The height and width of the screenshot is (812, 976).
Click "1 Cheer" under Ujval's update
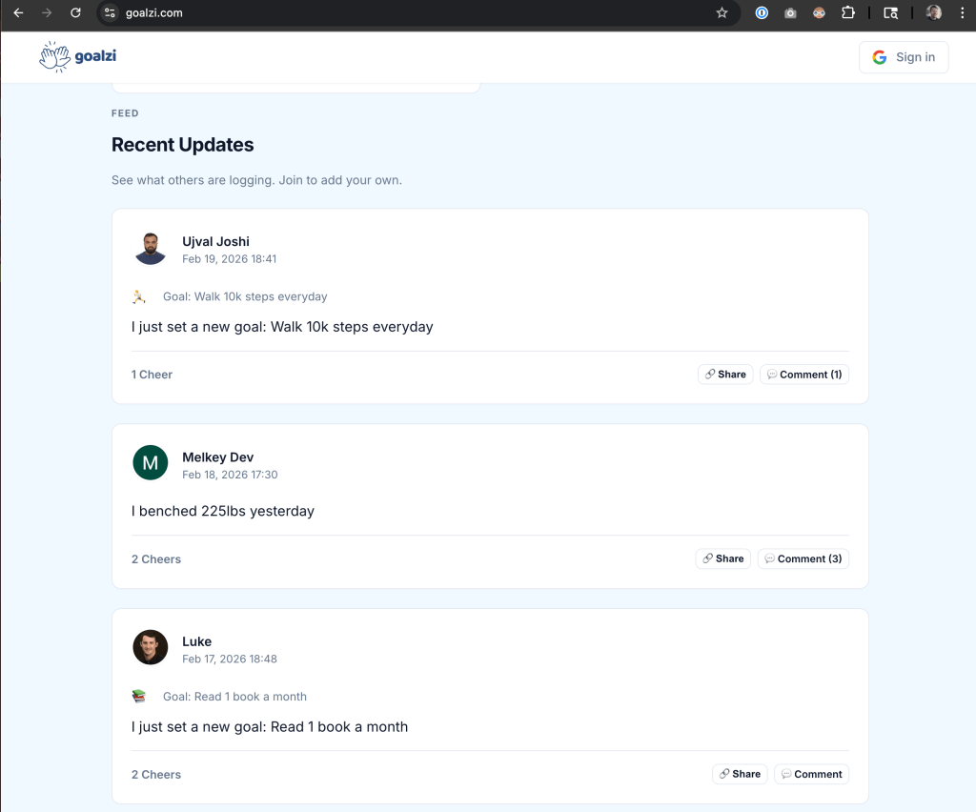(x=152, y=374)
